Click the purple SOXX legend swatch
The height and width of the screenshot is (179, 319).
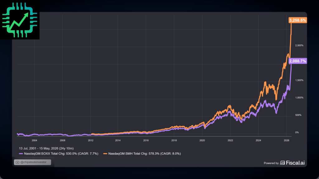(21, 154)
